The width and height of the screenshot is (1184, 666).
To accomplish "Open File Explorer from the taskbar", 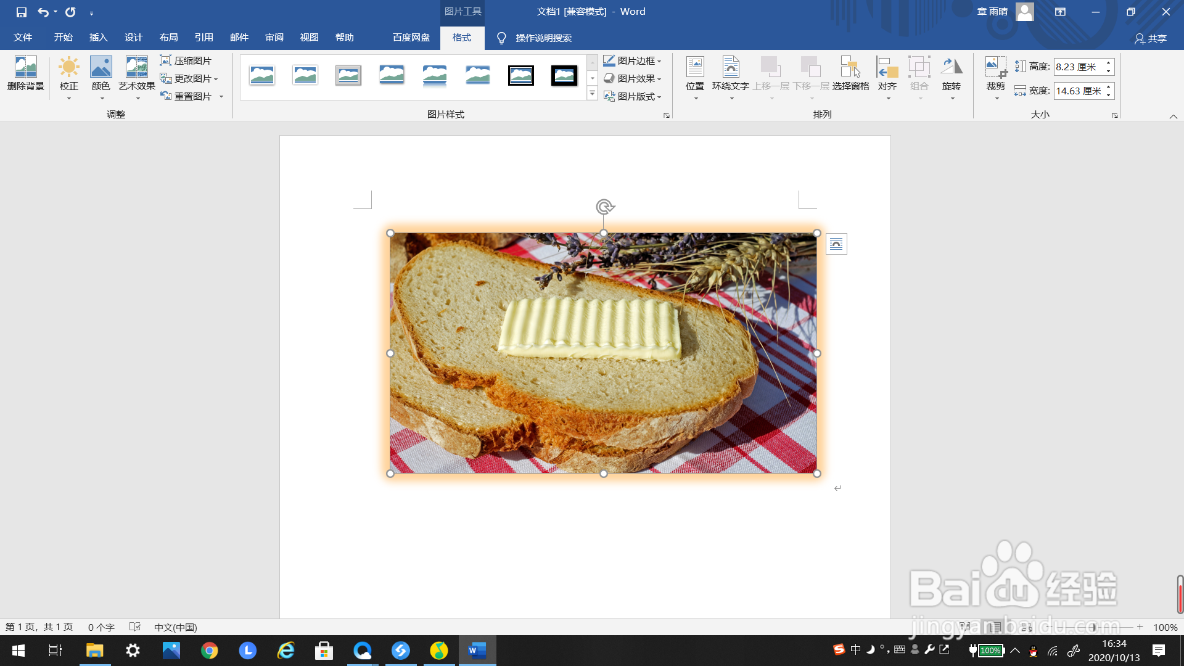I will pos(94,651).
